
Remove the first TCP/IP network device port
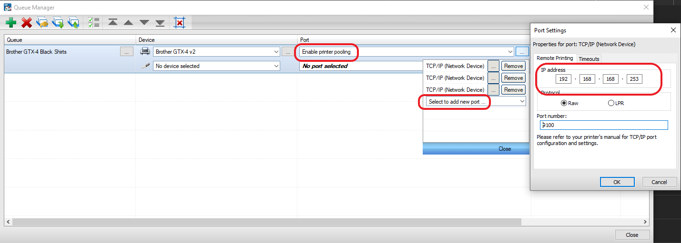[x=513, y=66]
